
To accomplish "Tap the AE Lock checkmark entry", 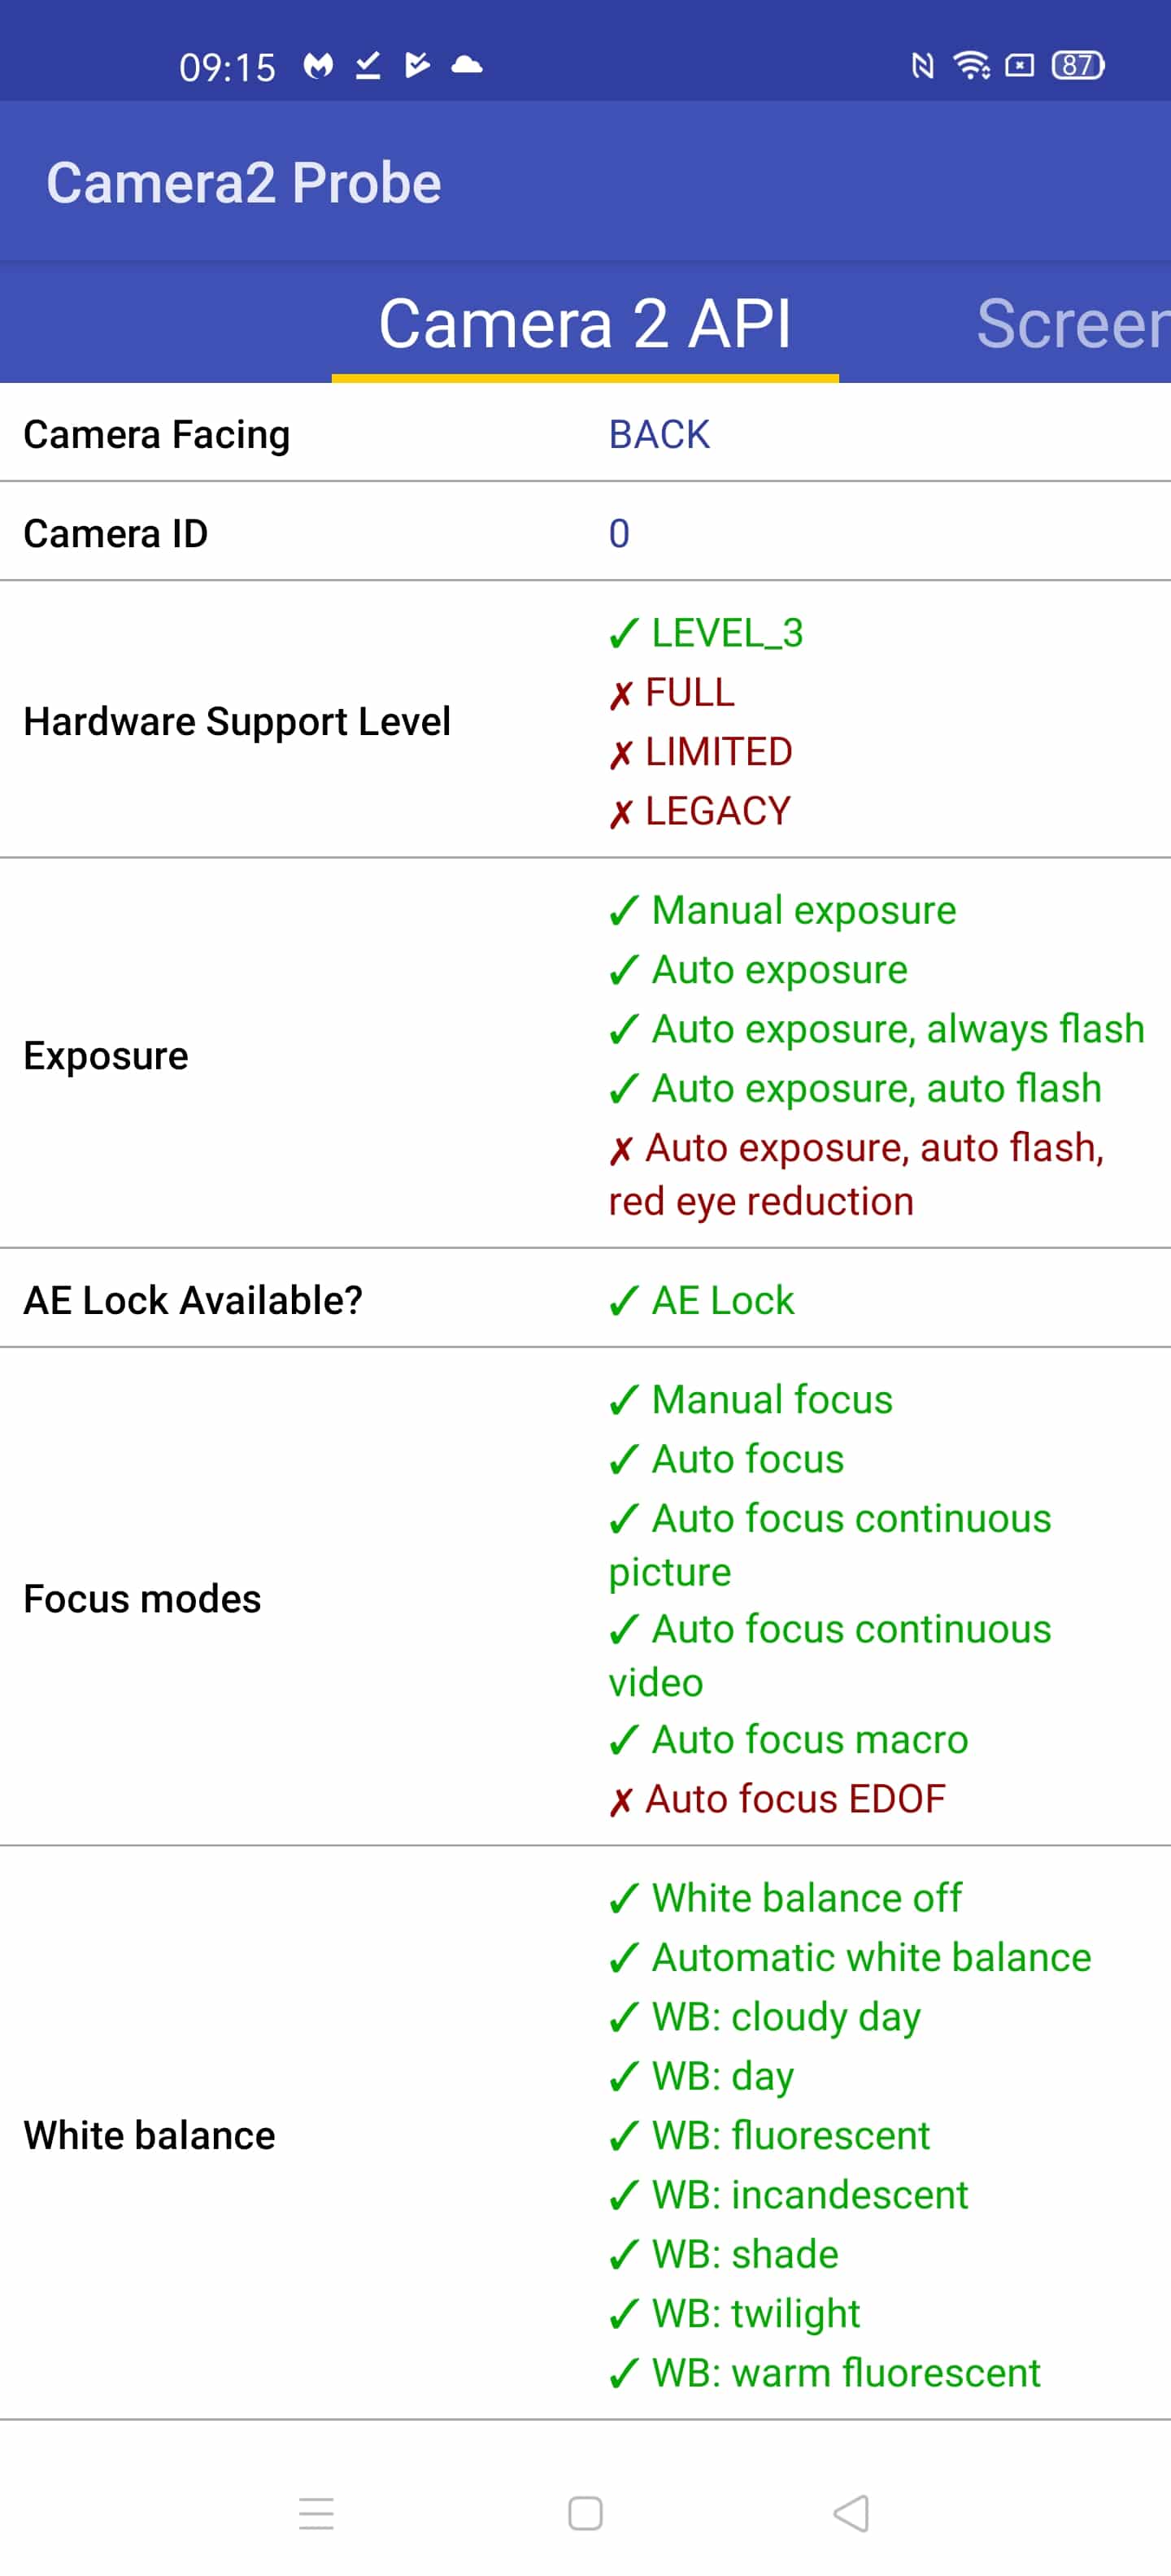I will [701, 1300].
